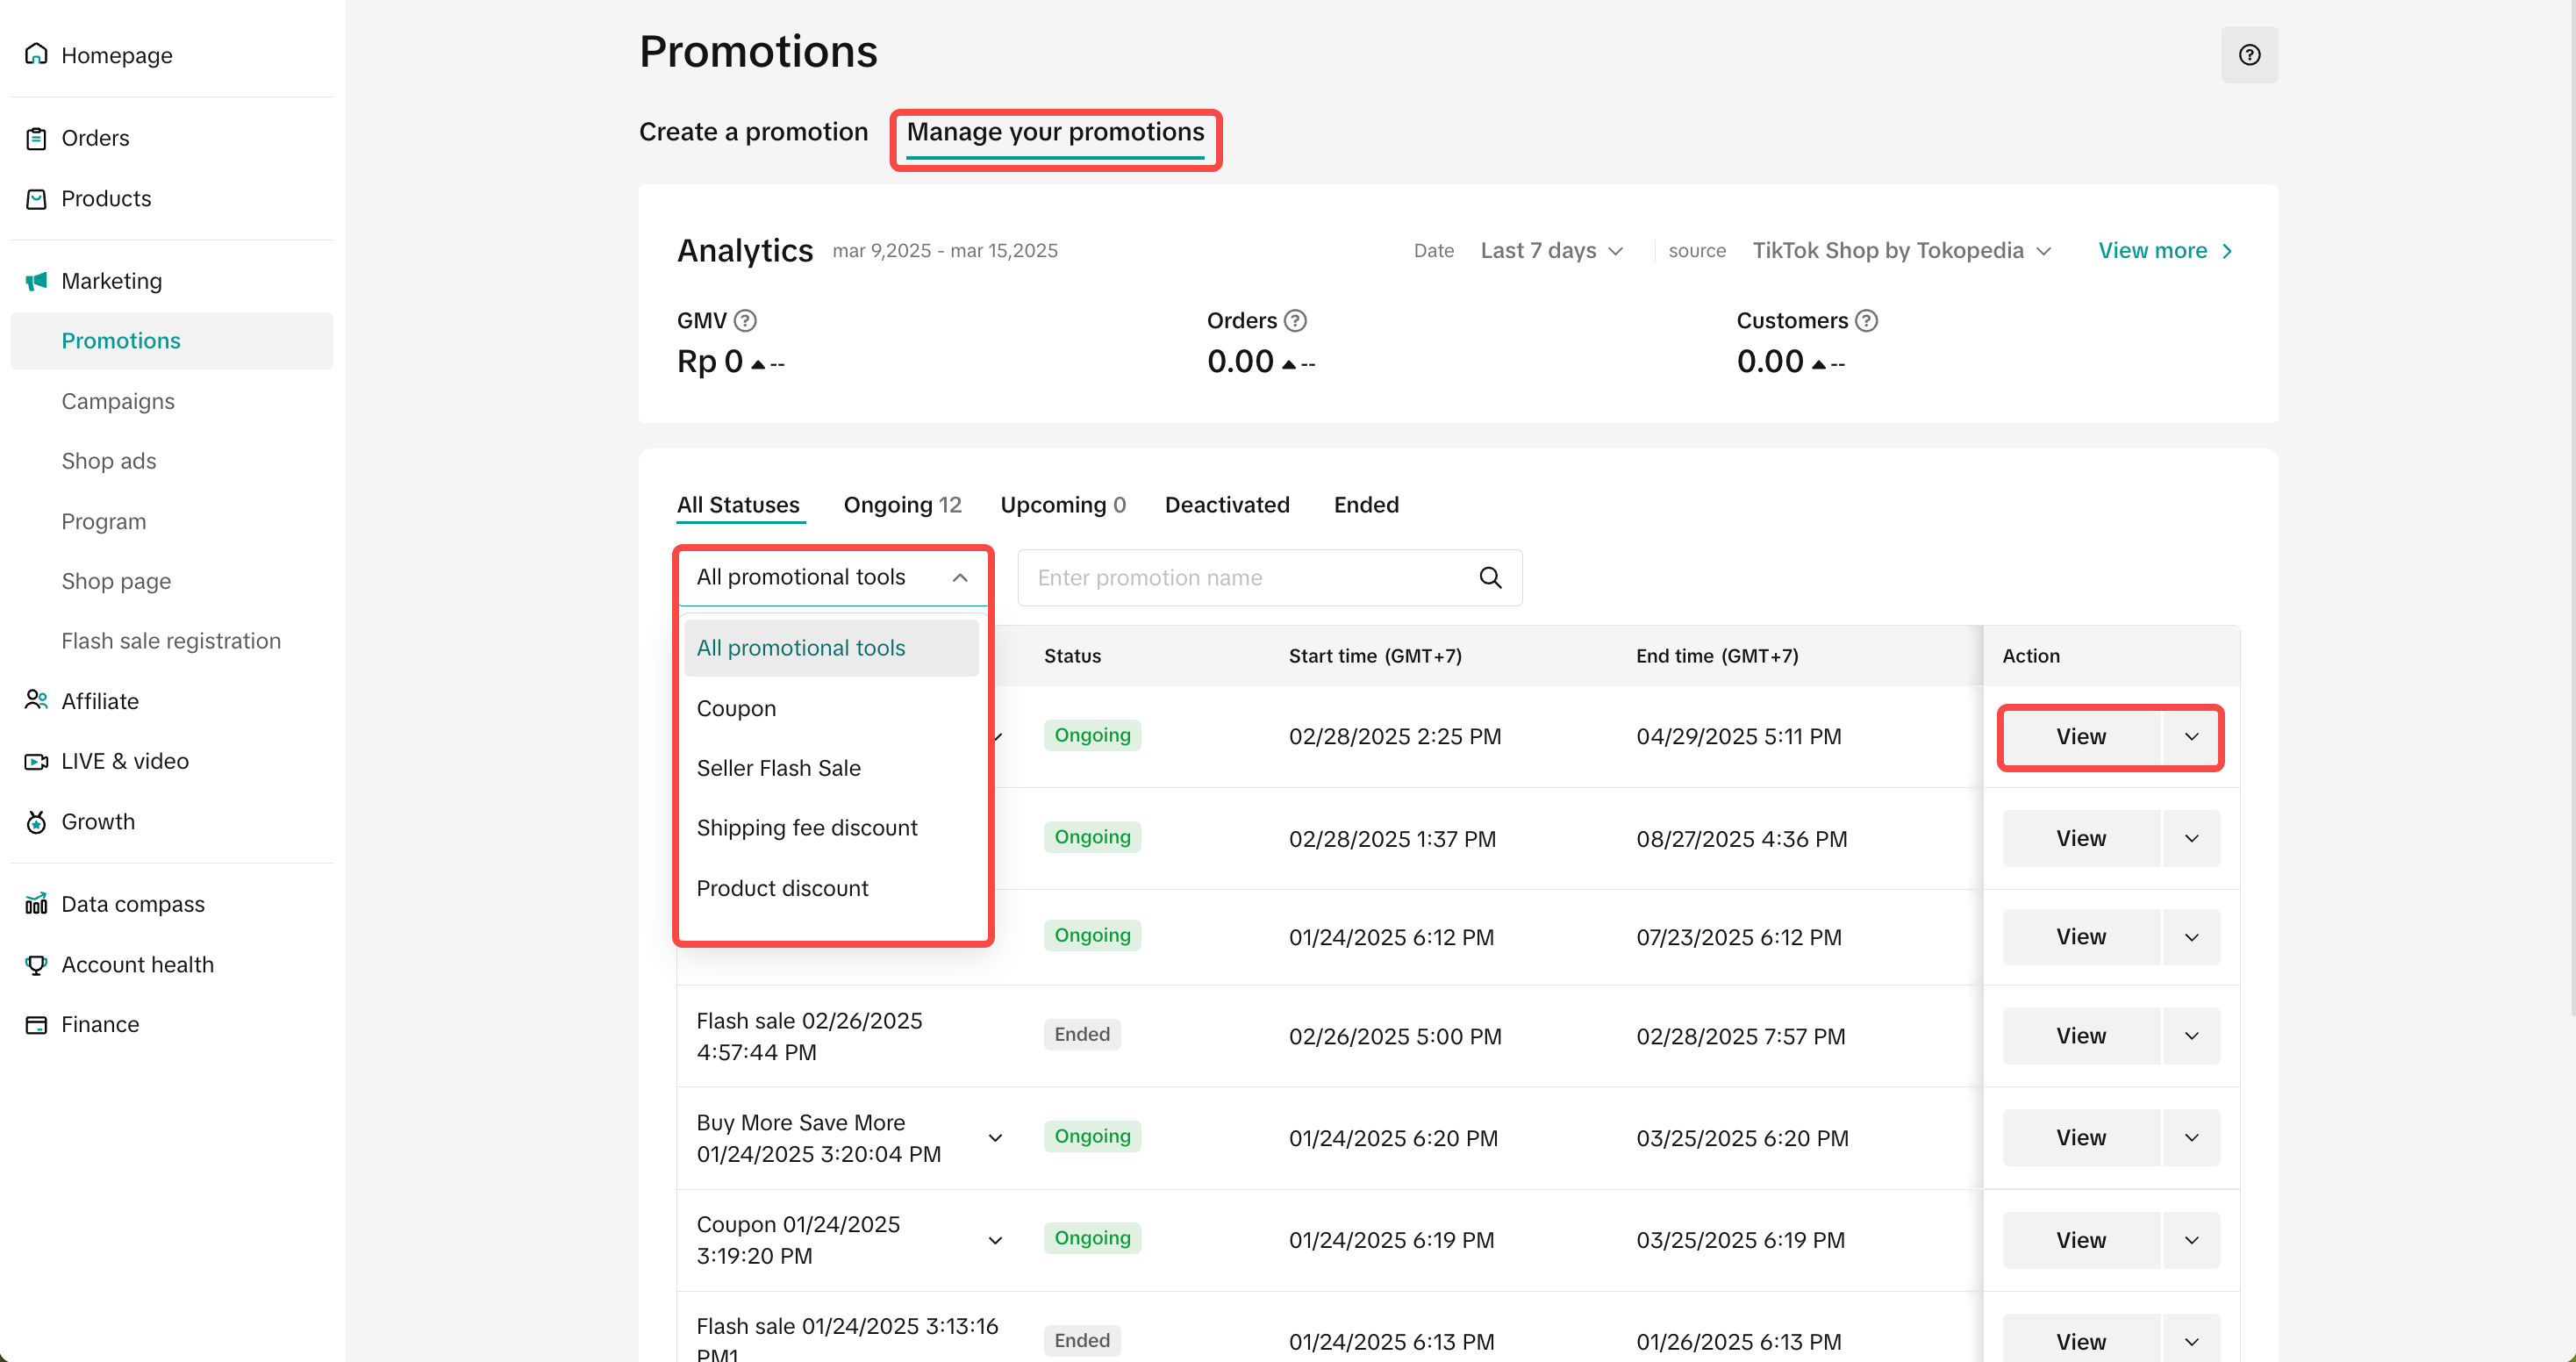Click the Customers metric info icon

coord(1865,320)
